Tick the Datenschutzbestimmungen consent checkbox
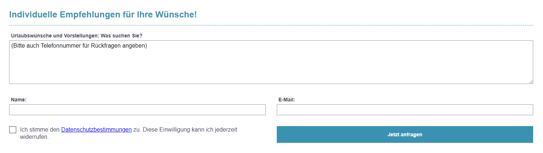The height and width of the screenshot is (153, 543). (13, 130)
